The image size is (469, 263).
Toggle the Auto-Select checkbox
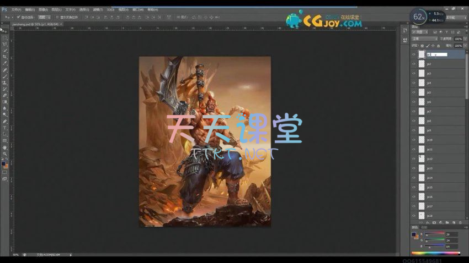pos(18,18)
